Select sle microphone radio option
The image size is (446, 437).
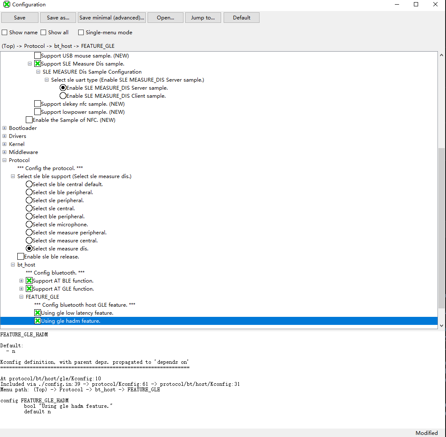click(x=29, y=225)
